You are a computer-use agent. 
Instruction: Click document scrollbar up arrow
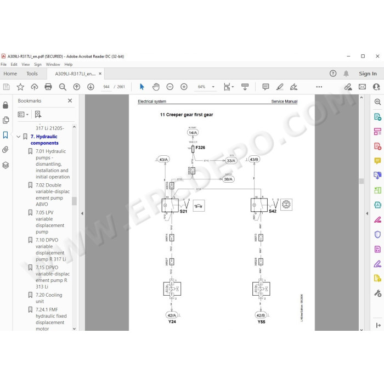pos(361,98)
